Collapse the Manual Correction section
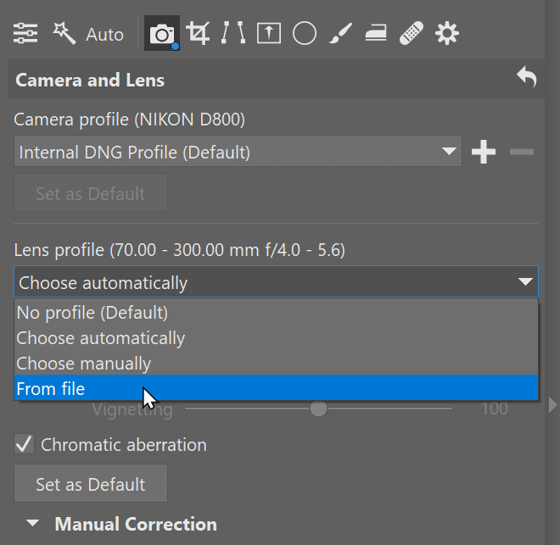Screen dimensions: 560x545 (33, 523)
